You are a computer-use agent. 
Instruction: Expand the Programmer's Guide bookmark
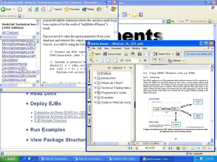point(95,92)
